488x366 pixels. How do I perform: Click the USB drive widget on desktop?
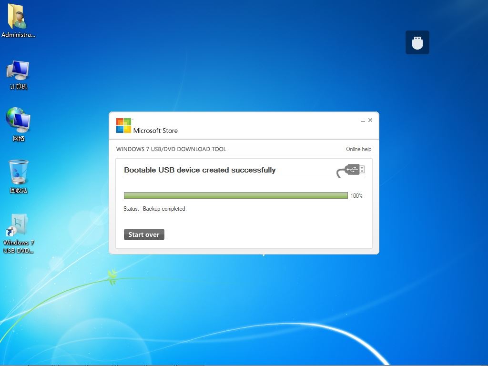417,42
